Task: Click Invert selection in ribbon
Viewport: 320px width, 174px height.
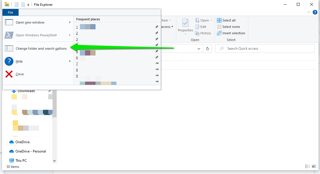Action: point(231,33)
